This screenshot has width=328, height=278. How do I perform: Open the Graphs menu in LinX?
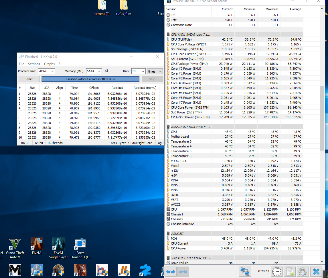pyautogui.click(x=49, y=64)
